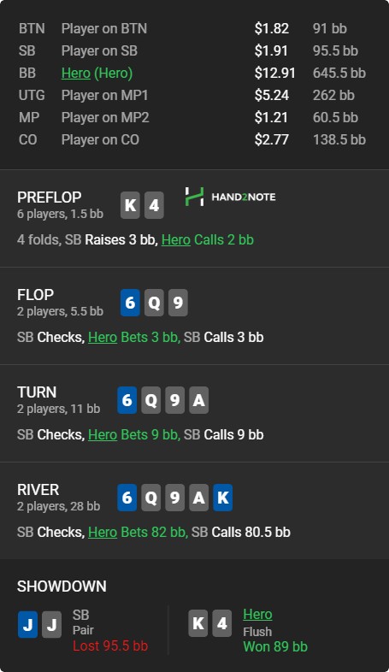Click the gray J showdown card
This screenshot has width=389, height=672.
point(52,624)
